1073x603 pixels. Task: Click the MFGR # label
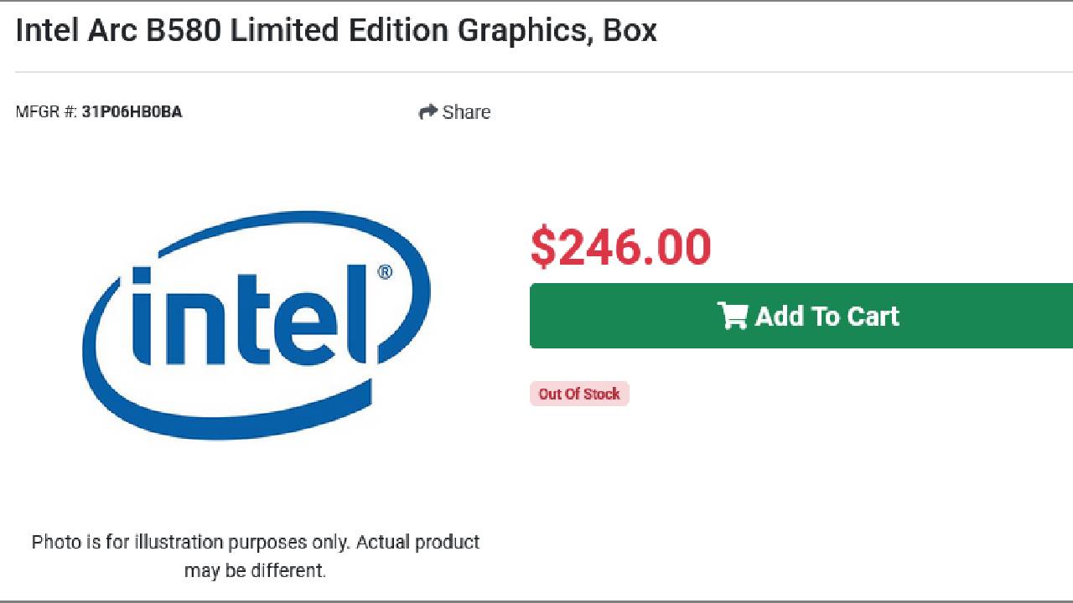(x=46, y=112)
